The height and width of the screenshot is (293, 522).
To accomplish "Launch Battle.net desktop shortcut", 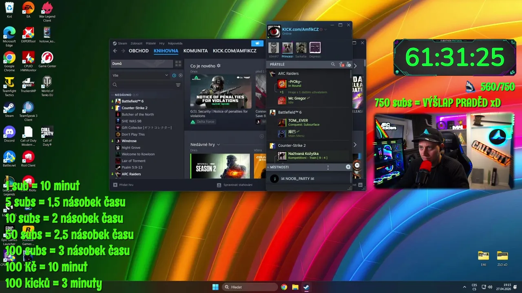I will pos(9,159).
